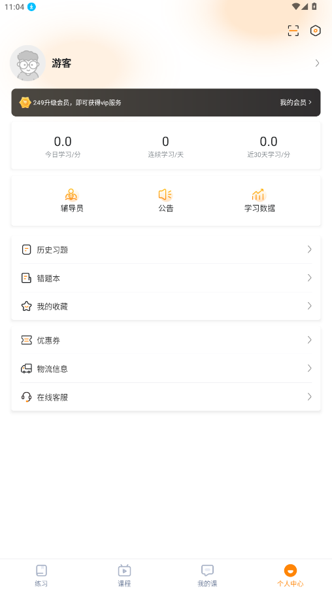Open 错题本 row chevron
The height and width of the screenshot is (591, 332).
coord(309,278)
